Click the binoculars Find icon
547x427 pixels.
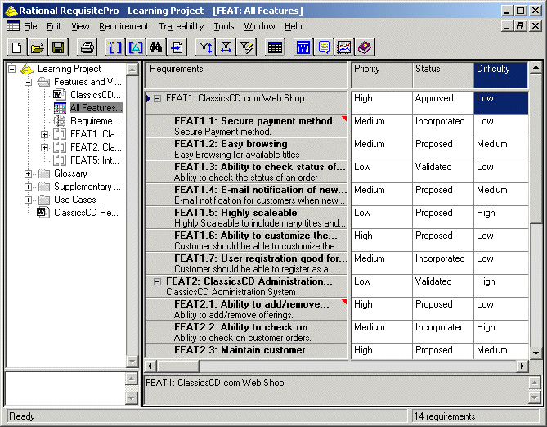(156, 47)
